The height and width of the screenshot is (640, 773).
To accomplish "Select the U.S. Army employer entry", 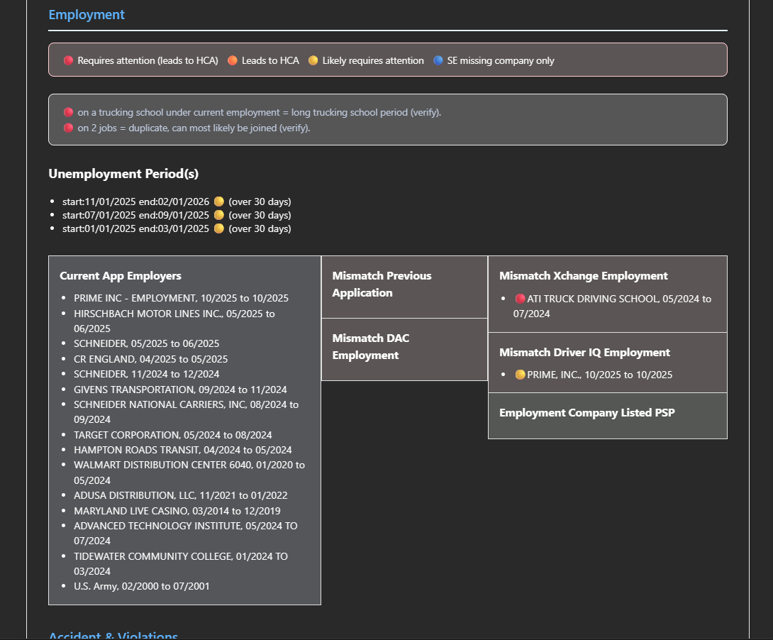I will [141, 586].
